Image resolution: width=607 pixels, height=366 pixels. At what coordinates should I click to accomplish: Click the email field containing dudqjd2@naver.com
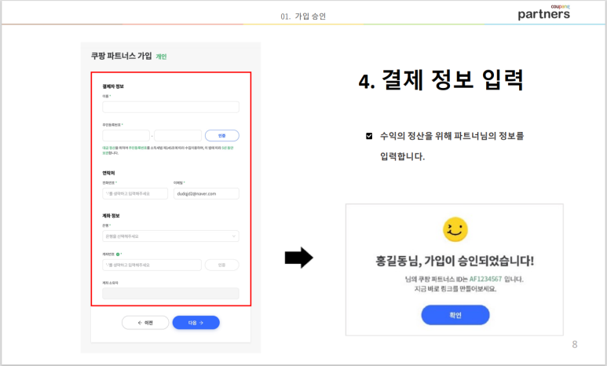(207, 194)
